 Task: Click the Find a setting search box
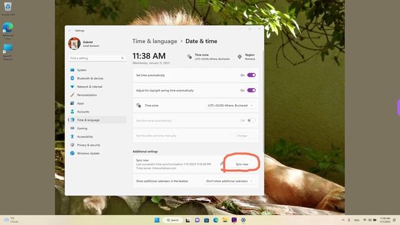tap(97, 58)
